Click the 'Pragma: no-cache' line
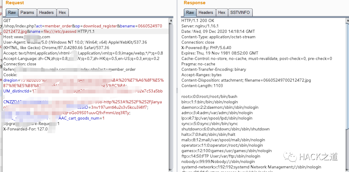The image size is (349, 172). pos(198,64)
